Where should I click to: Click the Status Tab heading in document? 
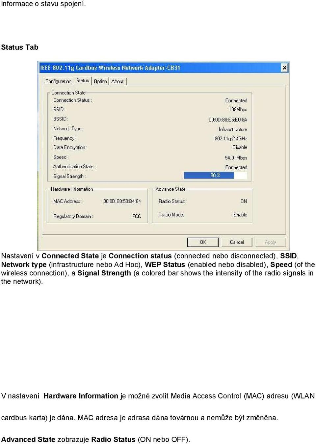[x=20, y=47]
